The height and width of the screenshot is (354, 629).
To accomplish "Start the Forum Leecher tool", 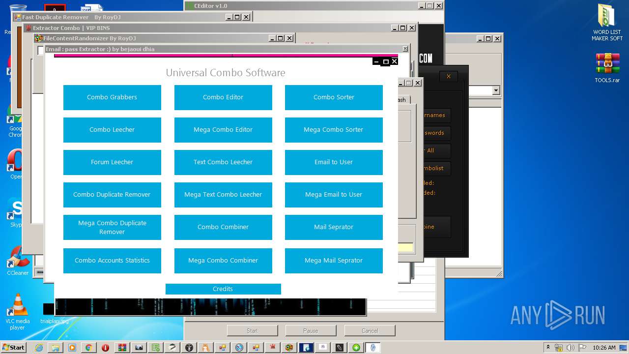I will (112, 162).
